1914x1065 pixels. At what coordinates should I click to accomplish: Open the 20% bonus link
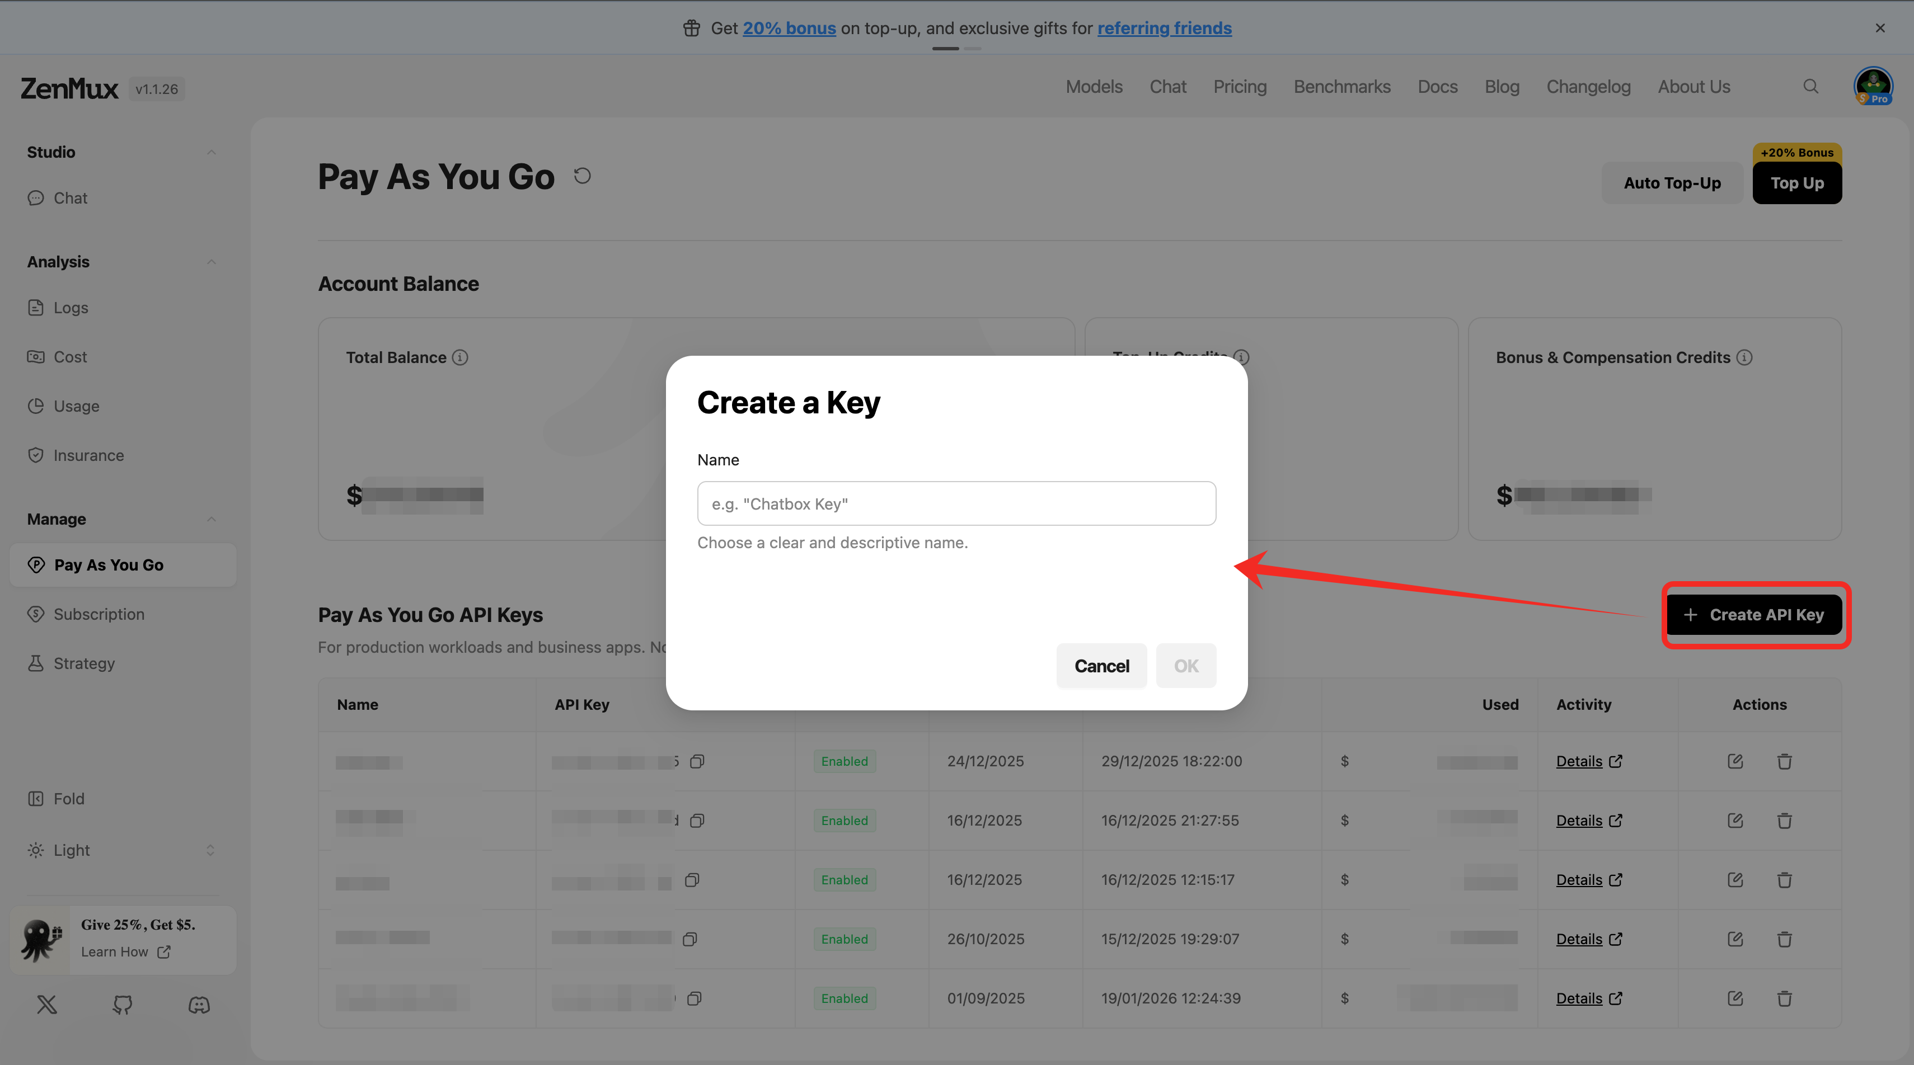tap(789, 28)
